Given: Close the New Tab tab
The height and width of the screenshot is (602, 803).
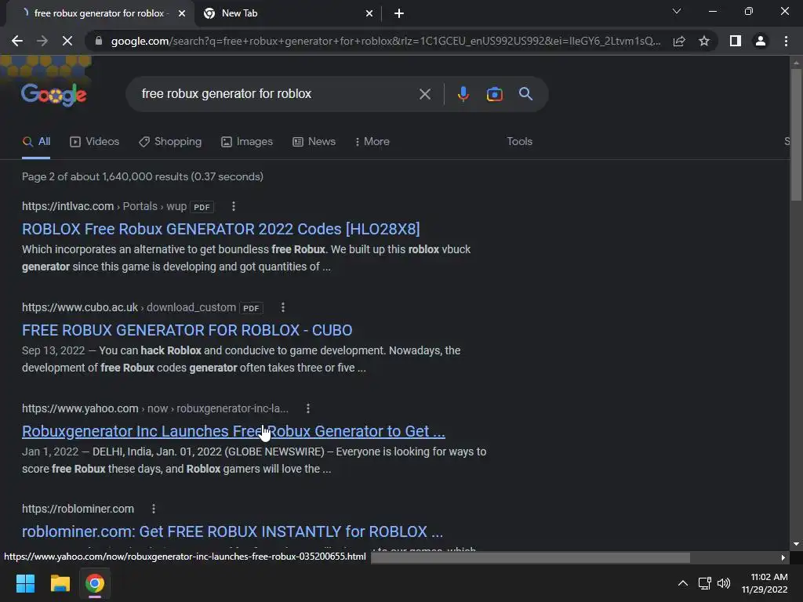Looking at the screenshot, I should (369, 14).
